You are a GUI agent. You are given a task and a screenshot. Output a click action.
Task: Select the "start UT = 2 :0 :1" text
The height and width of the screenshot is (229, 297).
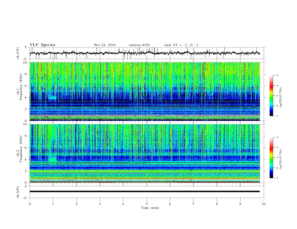pyautogui.click(x=181, y=45)
